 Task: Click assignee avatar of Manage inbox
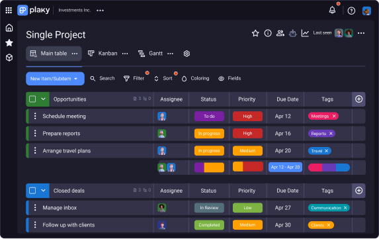tap(161, 208)
